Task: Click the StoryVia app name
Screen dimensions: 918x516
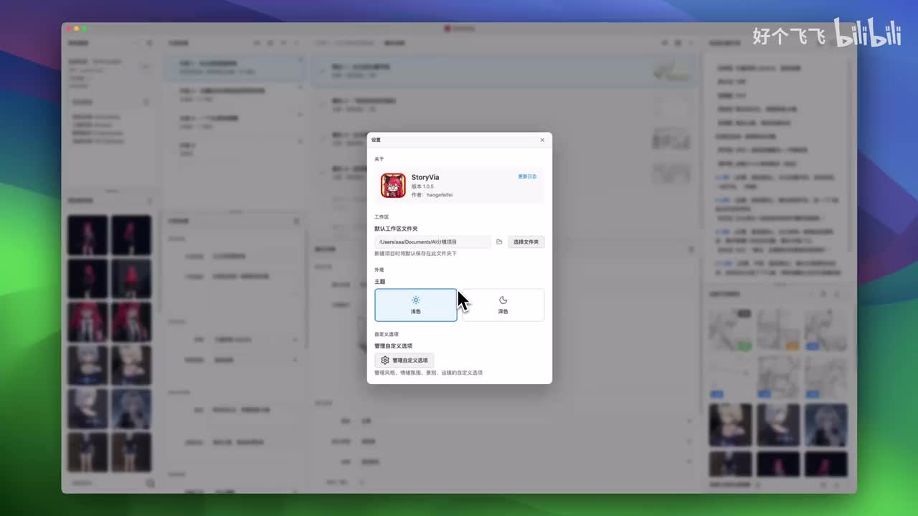Action: tap(425, 177)
